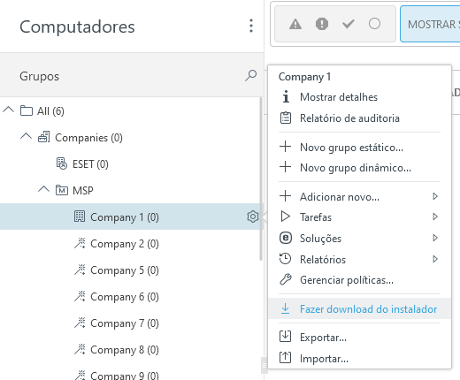Image resolution: width=460 pixels, height=380 pixels.
Task: Click the plus icon for Novo grupo dinâmico
Action: point(285,167)
